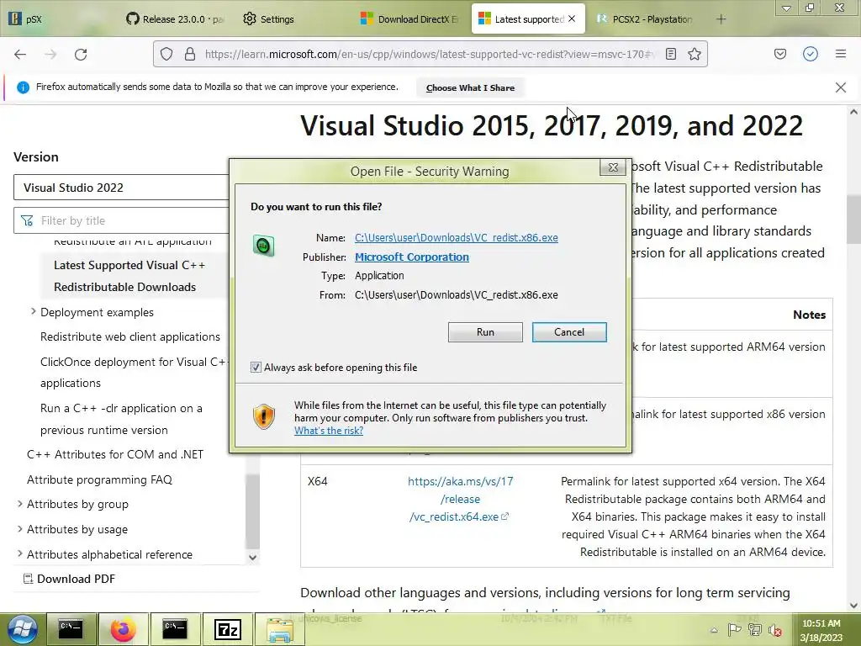Click the info icon in notification bar
The image size is (861, 646).
[23, 87]
